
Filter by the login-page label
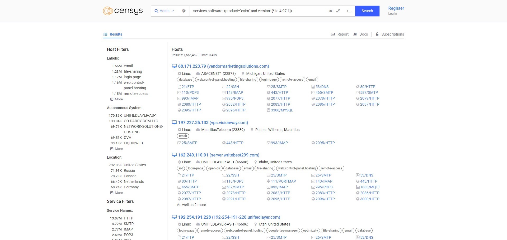[x=132, y=77]
